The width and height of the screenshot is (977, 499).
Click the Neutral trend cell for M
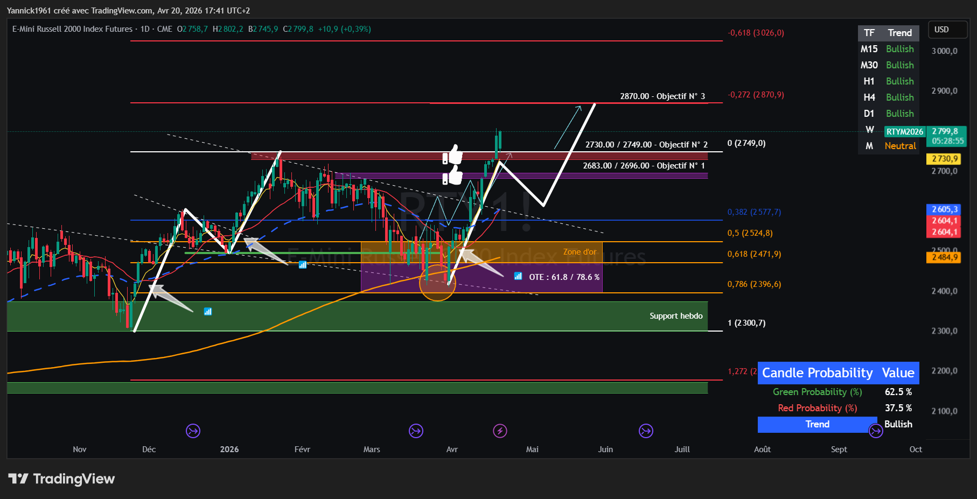[x=900, y=146]
